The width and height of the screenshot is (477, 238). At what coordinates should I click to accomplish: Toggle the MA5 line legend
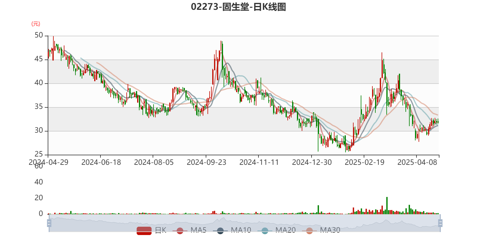(190, 230)
